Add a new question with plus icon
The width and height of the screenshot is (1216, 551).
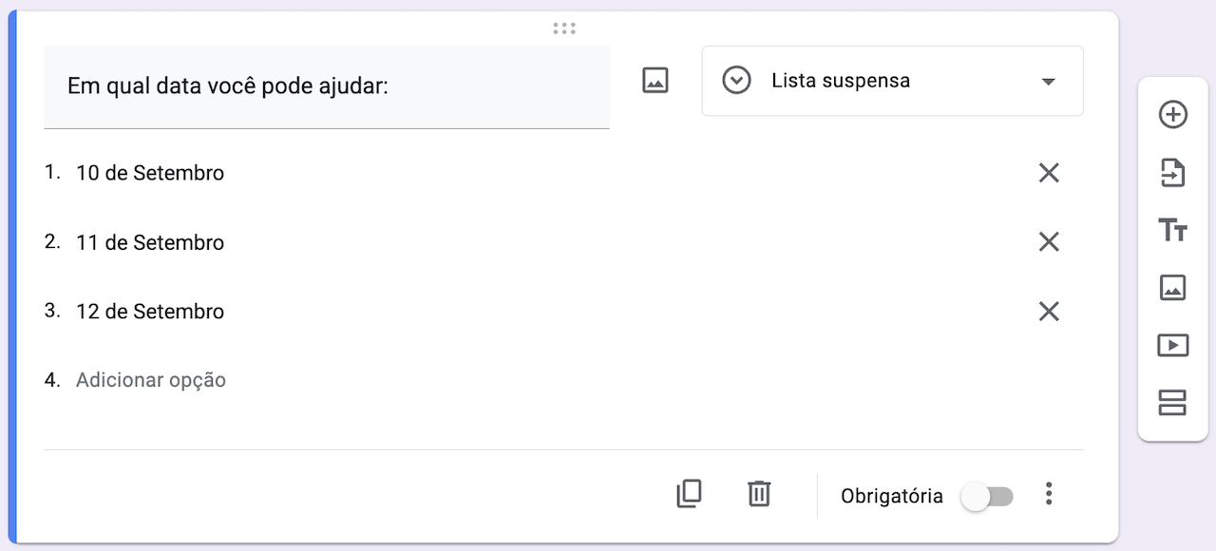1173,115
